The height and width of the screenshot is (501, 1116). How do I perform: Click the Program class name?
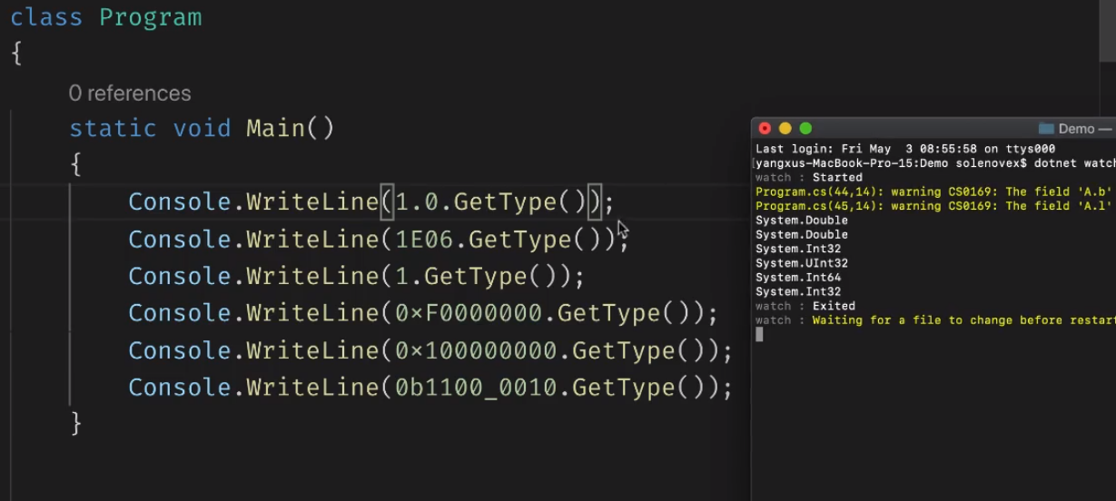151,17
